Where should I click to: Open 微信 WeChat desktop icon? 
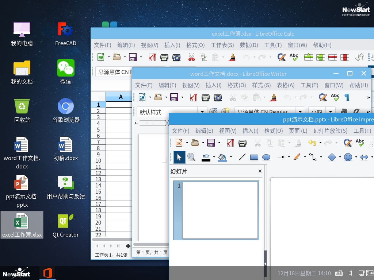tap(66, 72)
